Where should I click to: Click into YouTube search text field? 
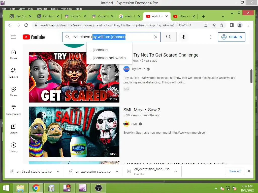(111, 37)
